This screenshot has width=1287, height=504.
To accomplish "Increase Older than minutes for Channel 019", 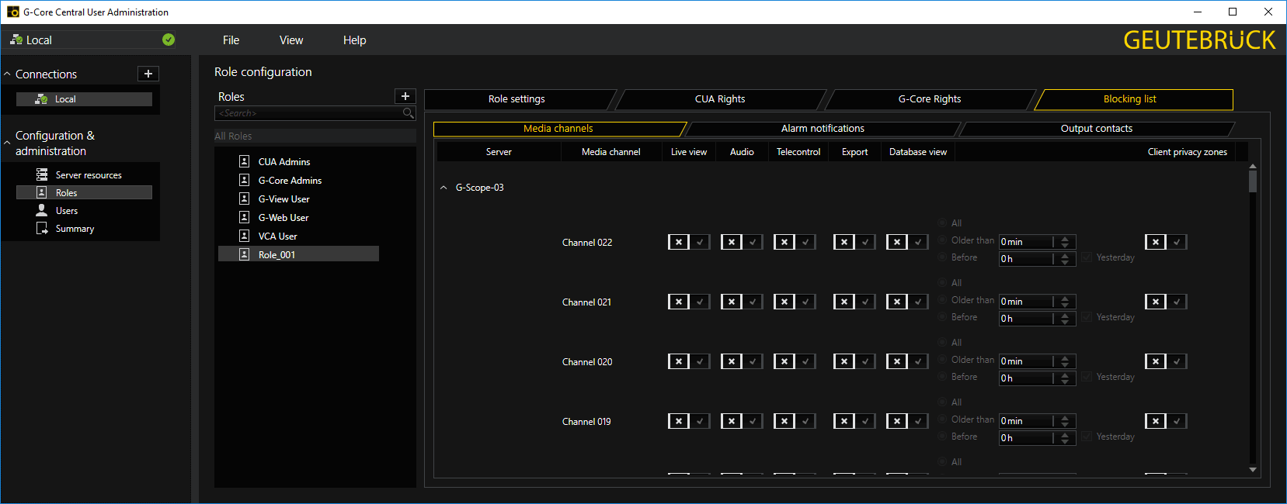I will coord(1065,418).
